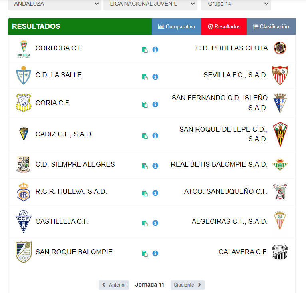Expand the ANDALUZA federation dropdown

click(55, 4)
